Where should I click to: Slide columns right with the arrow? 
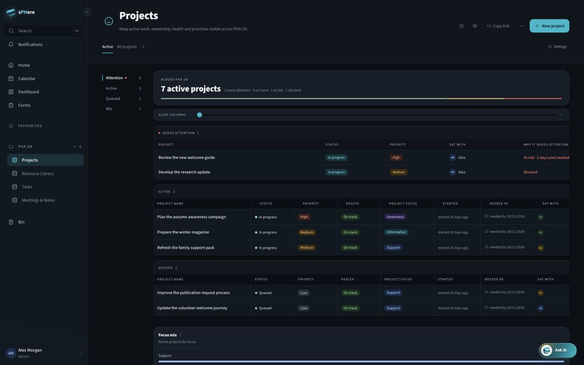point(561,115)
